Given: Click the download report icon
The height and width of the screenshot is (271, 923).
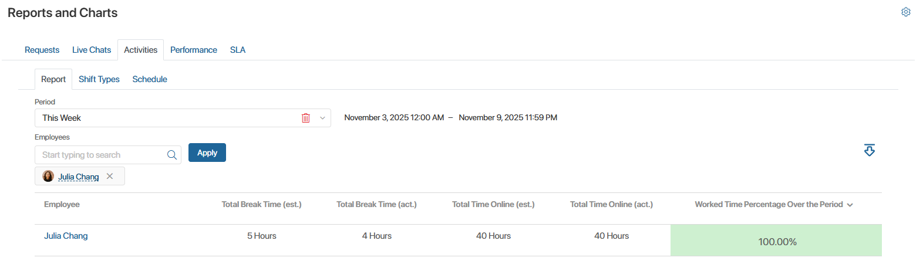Looking at the screenshot, I should (869, 150).
